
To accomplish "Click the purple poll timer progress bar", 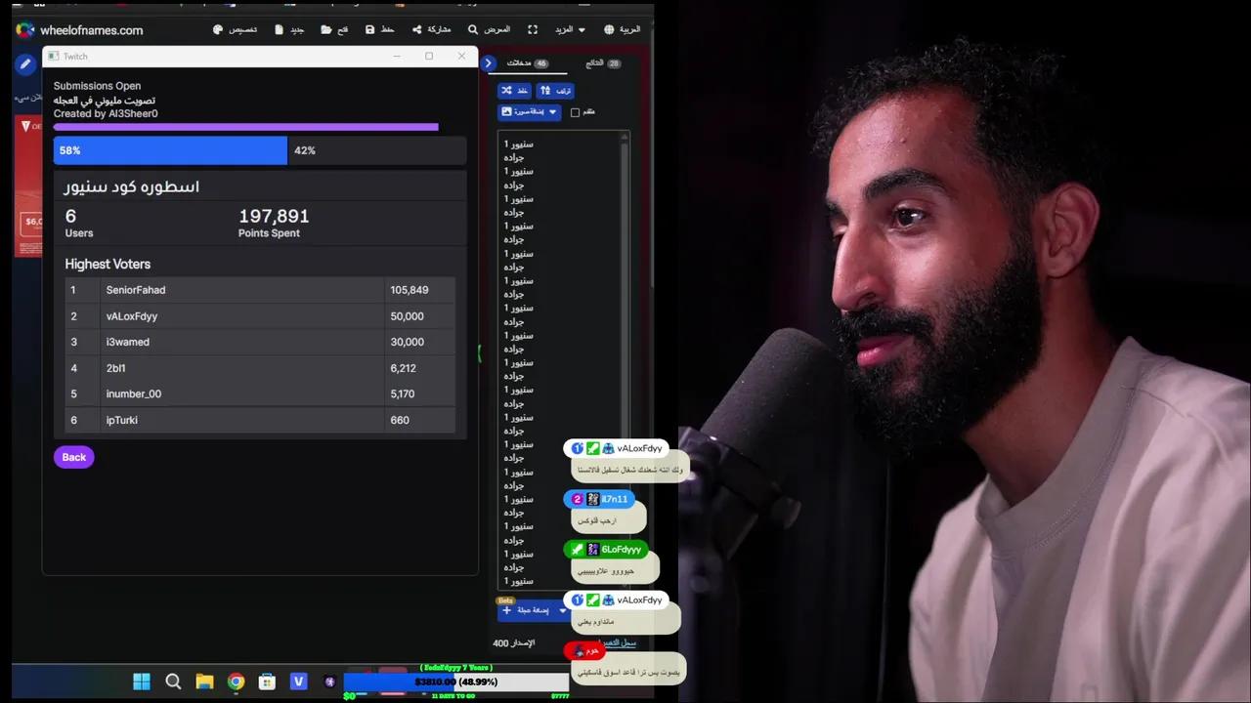I will (x=245, y=127).
